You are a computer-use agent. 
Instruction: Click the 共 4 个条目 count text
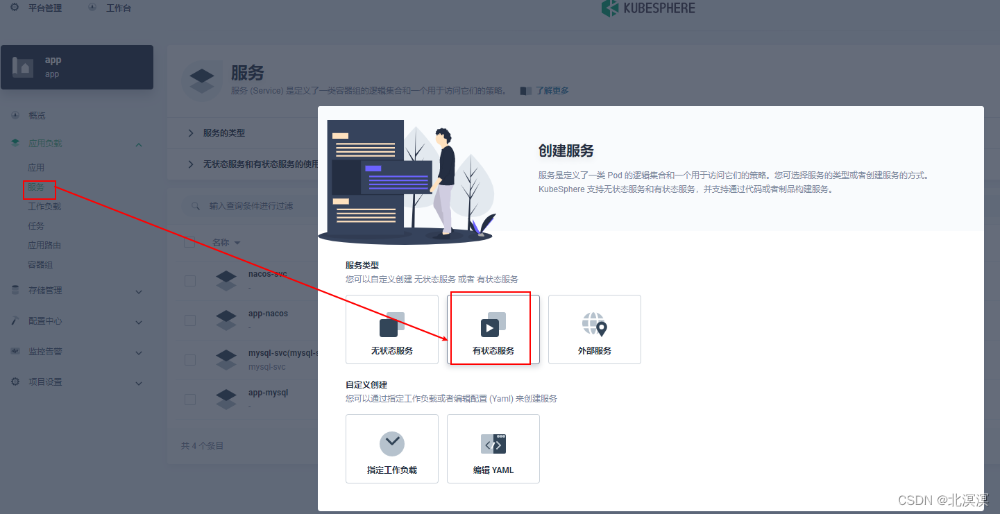click(203, 445)
